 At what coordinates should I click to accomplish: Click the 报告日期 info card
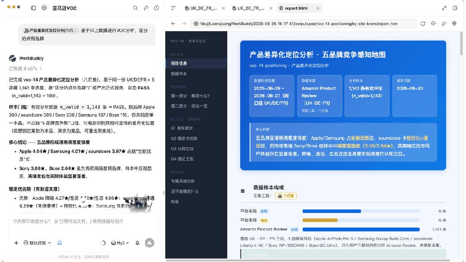coord(415,96)
